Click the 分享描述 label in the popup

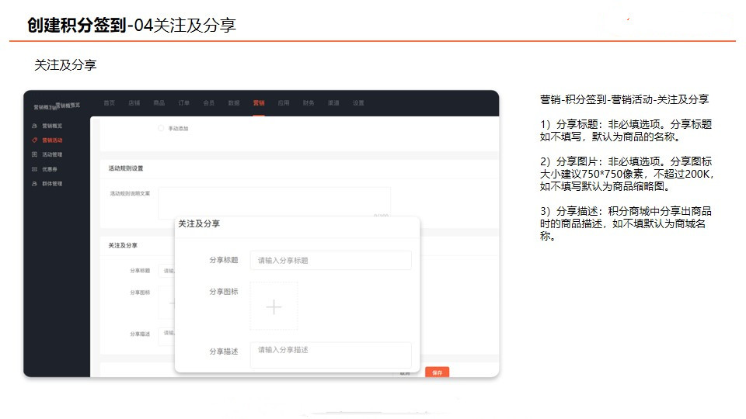224,351
